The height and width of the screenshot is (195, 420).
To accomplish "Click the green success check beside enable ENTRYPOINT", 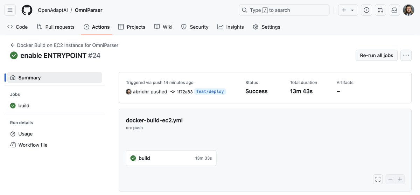I will click(14, 55).
